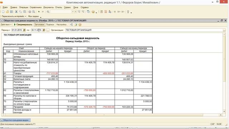Restore the inner report window
The width and height of the screenshot is (229, 129).
(x=222, y=21)
